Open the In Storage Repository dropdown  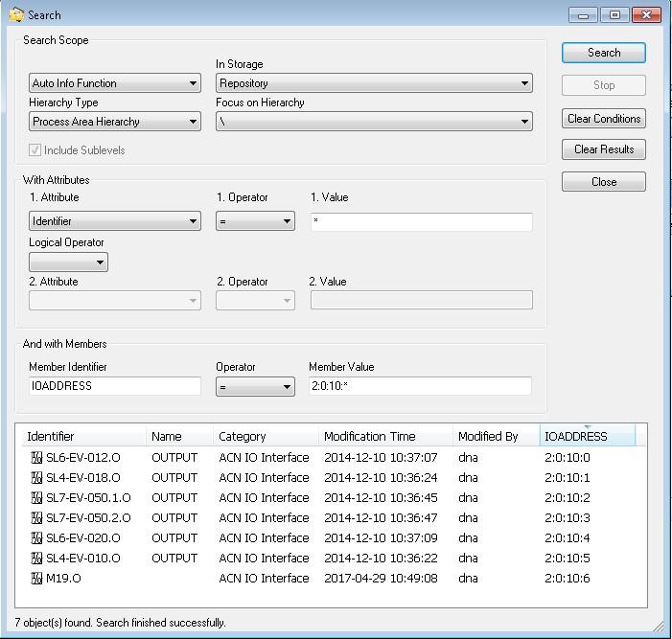[374, 83]
